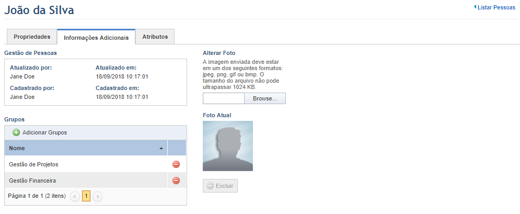Select page 1 in the pager

pyautogui.click(x=86, y=196)
